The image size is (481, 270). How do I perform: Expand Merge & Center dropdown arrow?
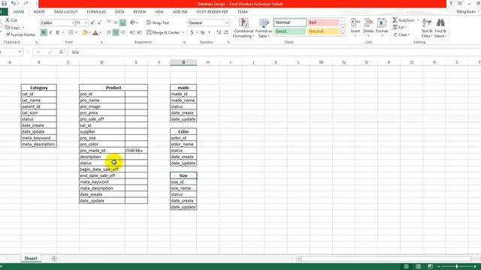coord(183,32)
